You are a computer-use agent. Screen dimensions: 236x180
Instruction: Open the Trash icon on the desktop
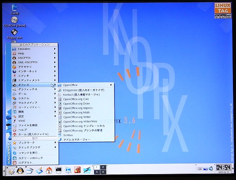point(15,8)
